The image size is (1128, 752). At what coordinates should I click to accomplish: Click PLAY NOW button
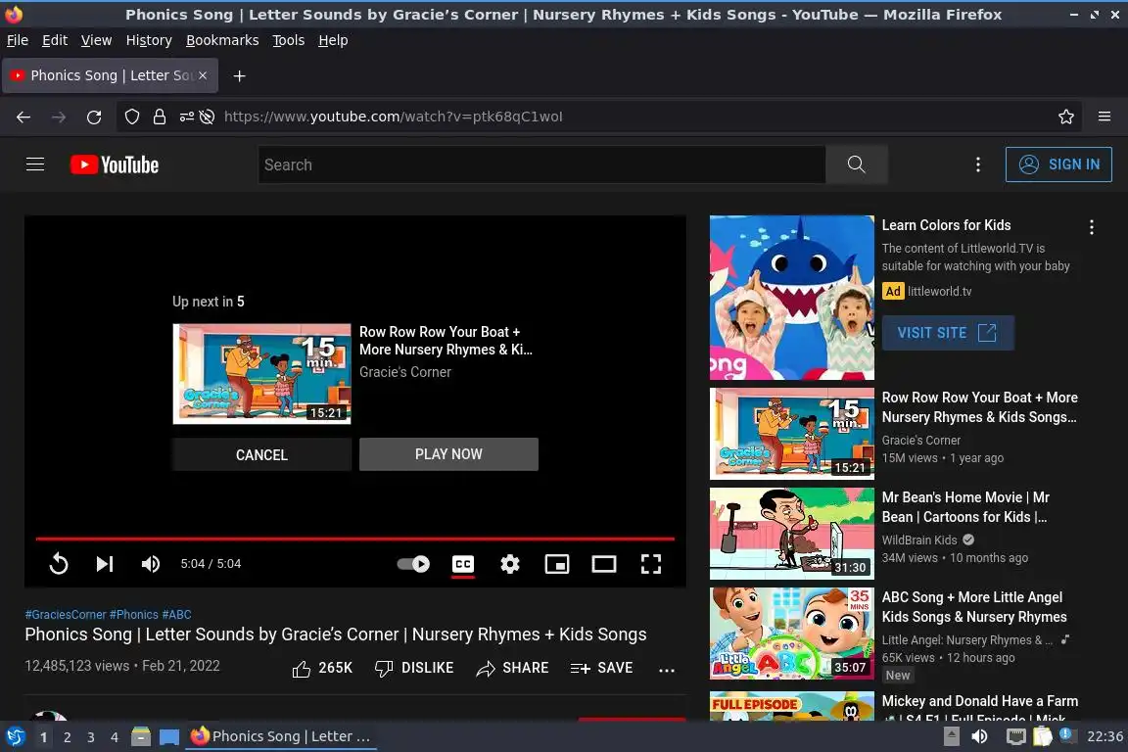(448, 454)
